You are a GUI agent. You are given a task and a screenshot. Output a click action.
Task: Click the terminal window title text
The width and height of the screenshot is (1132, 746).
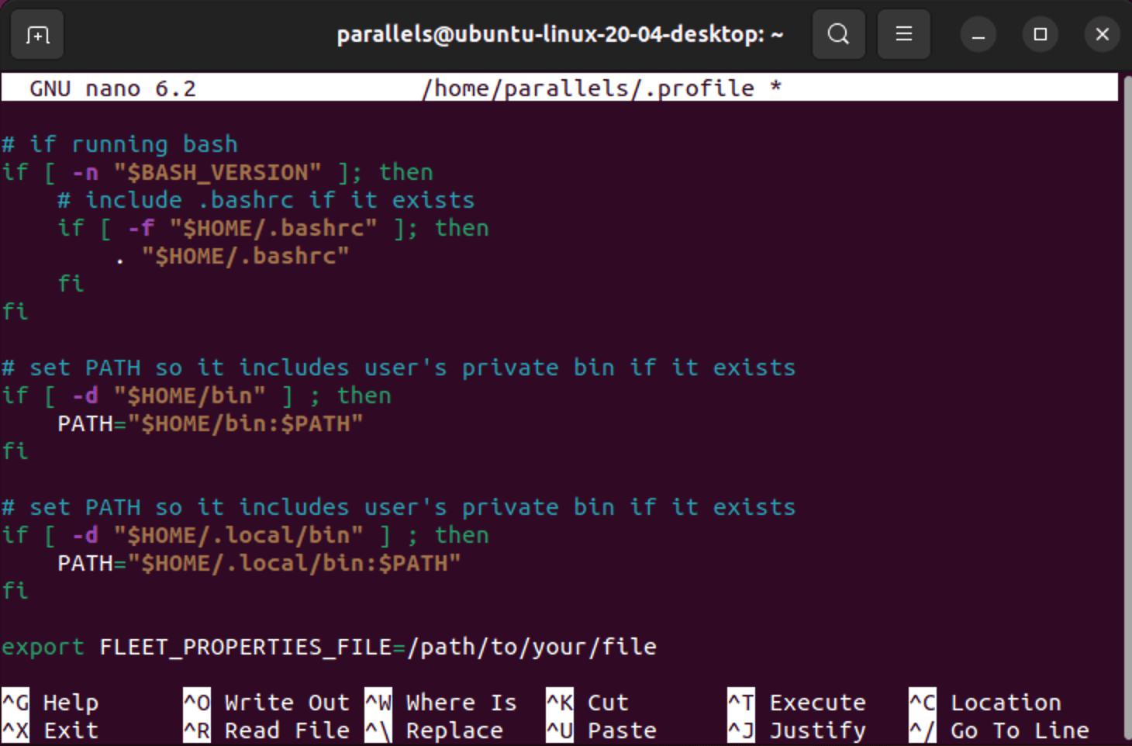pos(560,33)
